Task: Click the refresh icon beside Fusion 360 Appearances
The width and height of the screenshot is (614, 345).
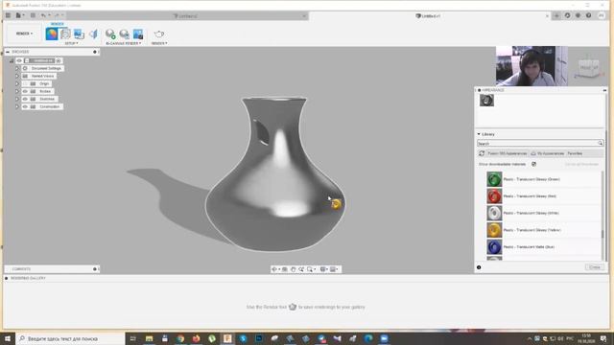Action: point(482,153)
